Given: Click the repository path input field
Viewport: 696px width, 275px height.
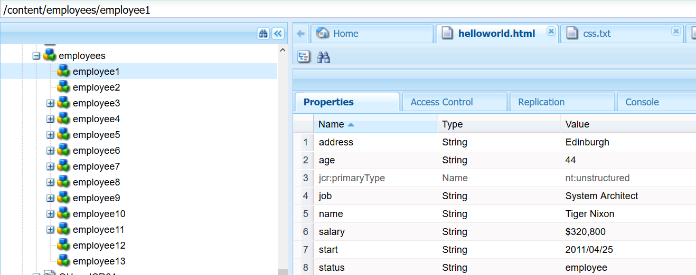Looking at the screenshot, I should [343, 9].
